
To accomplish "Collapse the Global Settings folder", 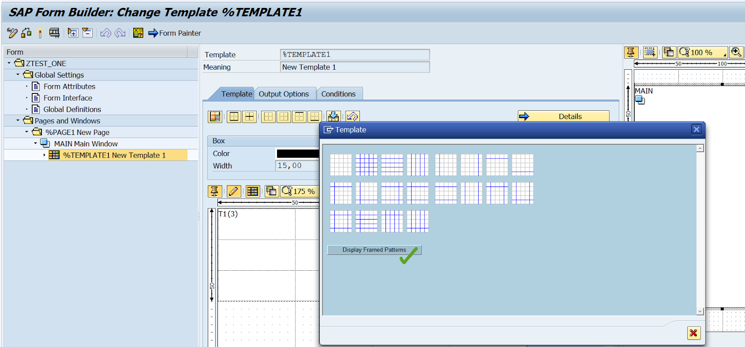I will pos(18,74).
